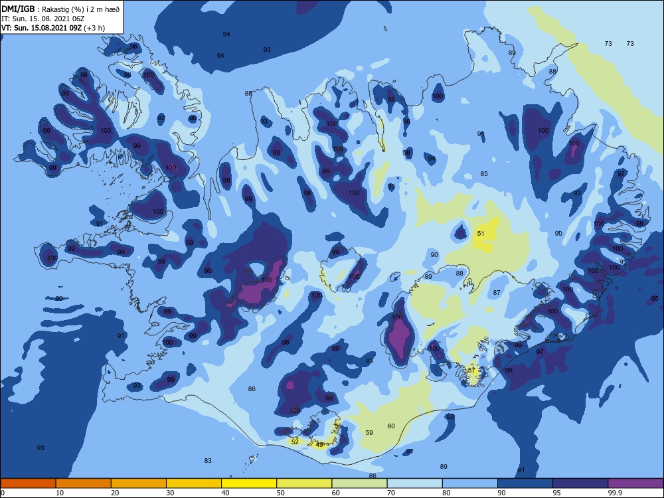Click the legend tick label 99.9
This screenshot has width=664, height=498.
(x=614, y=493)
